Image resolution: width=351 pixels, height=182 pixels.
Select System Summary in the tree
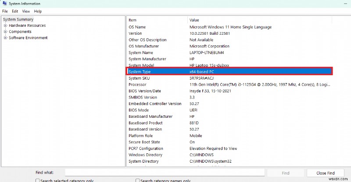18,19
